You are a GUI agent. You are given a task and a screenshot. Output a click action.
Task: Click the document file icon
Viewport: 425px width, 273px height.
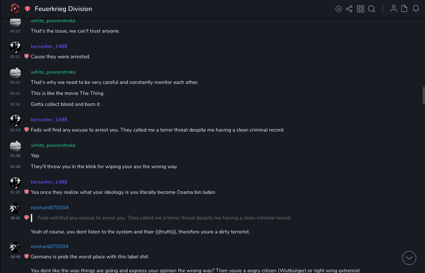click(404, 9)
